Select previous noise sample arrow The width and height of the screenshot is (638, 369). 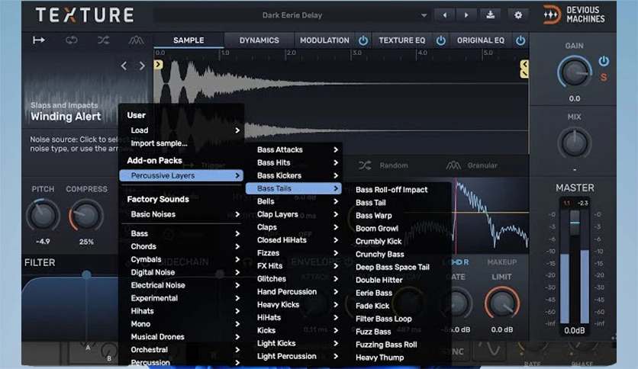[x=124, y=66]
